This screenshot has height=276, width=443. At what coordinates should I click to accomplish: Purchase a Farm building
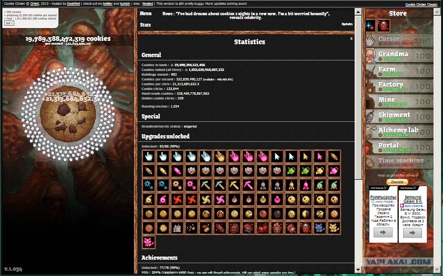(399, 71)
